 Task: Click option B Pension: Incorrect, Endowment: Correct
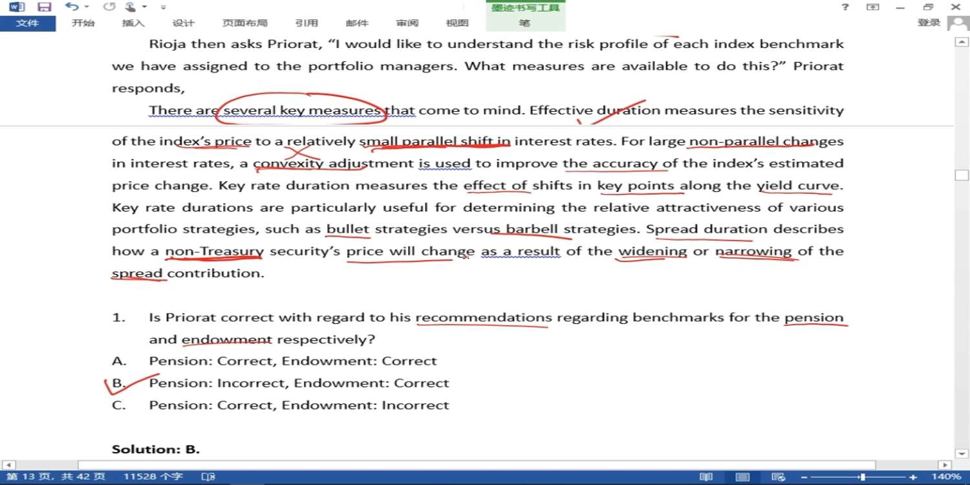[x=299, y=383]
